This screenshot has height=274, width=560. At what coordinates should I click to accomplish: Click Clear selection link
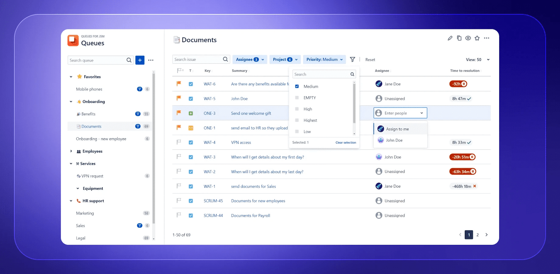click(x=346, y=142)
